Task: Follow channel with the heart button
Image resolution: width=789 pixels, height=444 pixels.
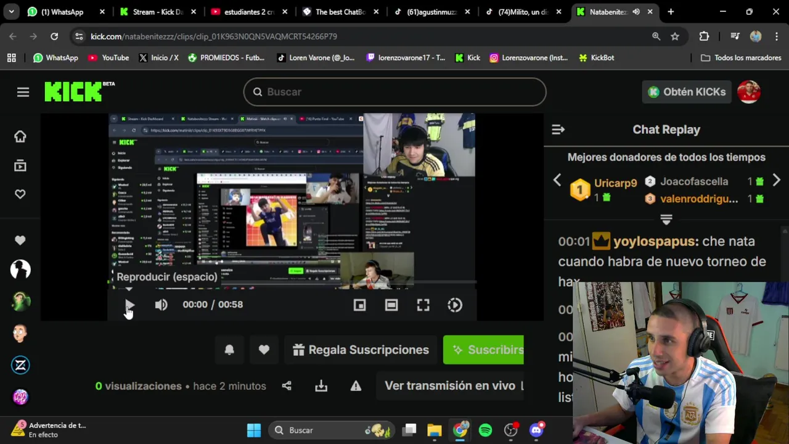Action: coord(264,350)
